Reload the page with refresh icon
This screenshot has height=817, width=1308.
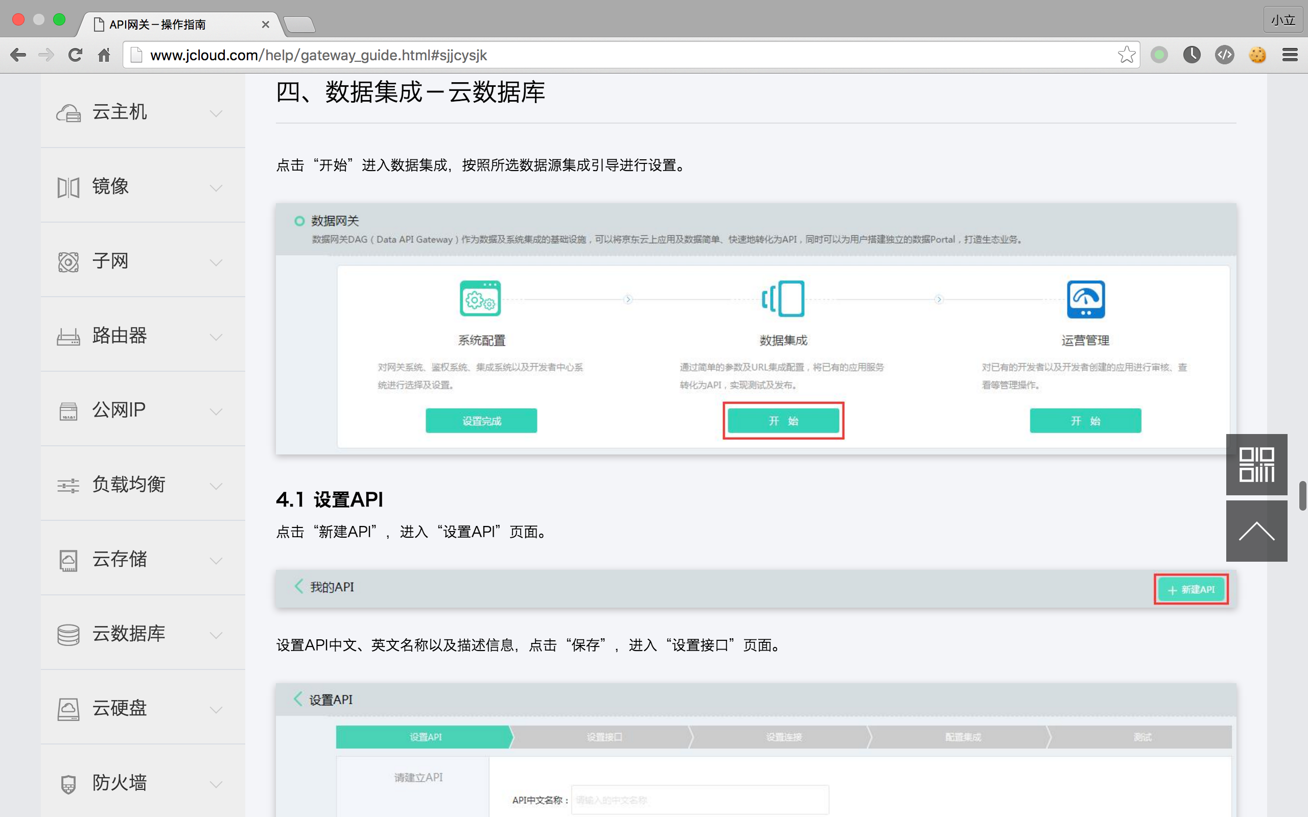pos(75,55)
